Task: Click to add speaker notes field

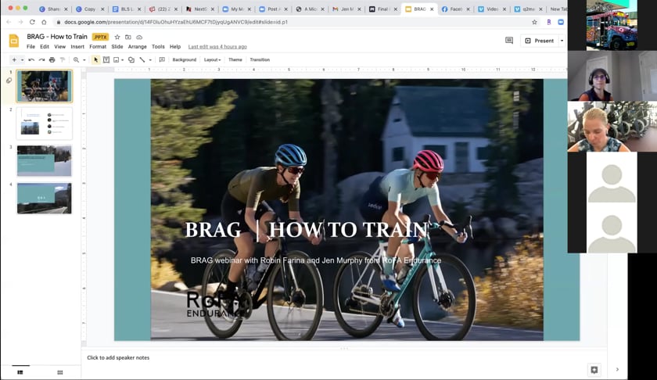Action: click(x=343, y=358)
